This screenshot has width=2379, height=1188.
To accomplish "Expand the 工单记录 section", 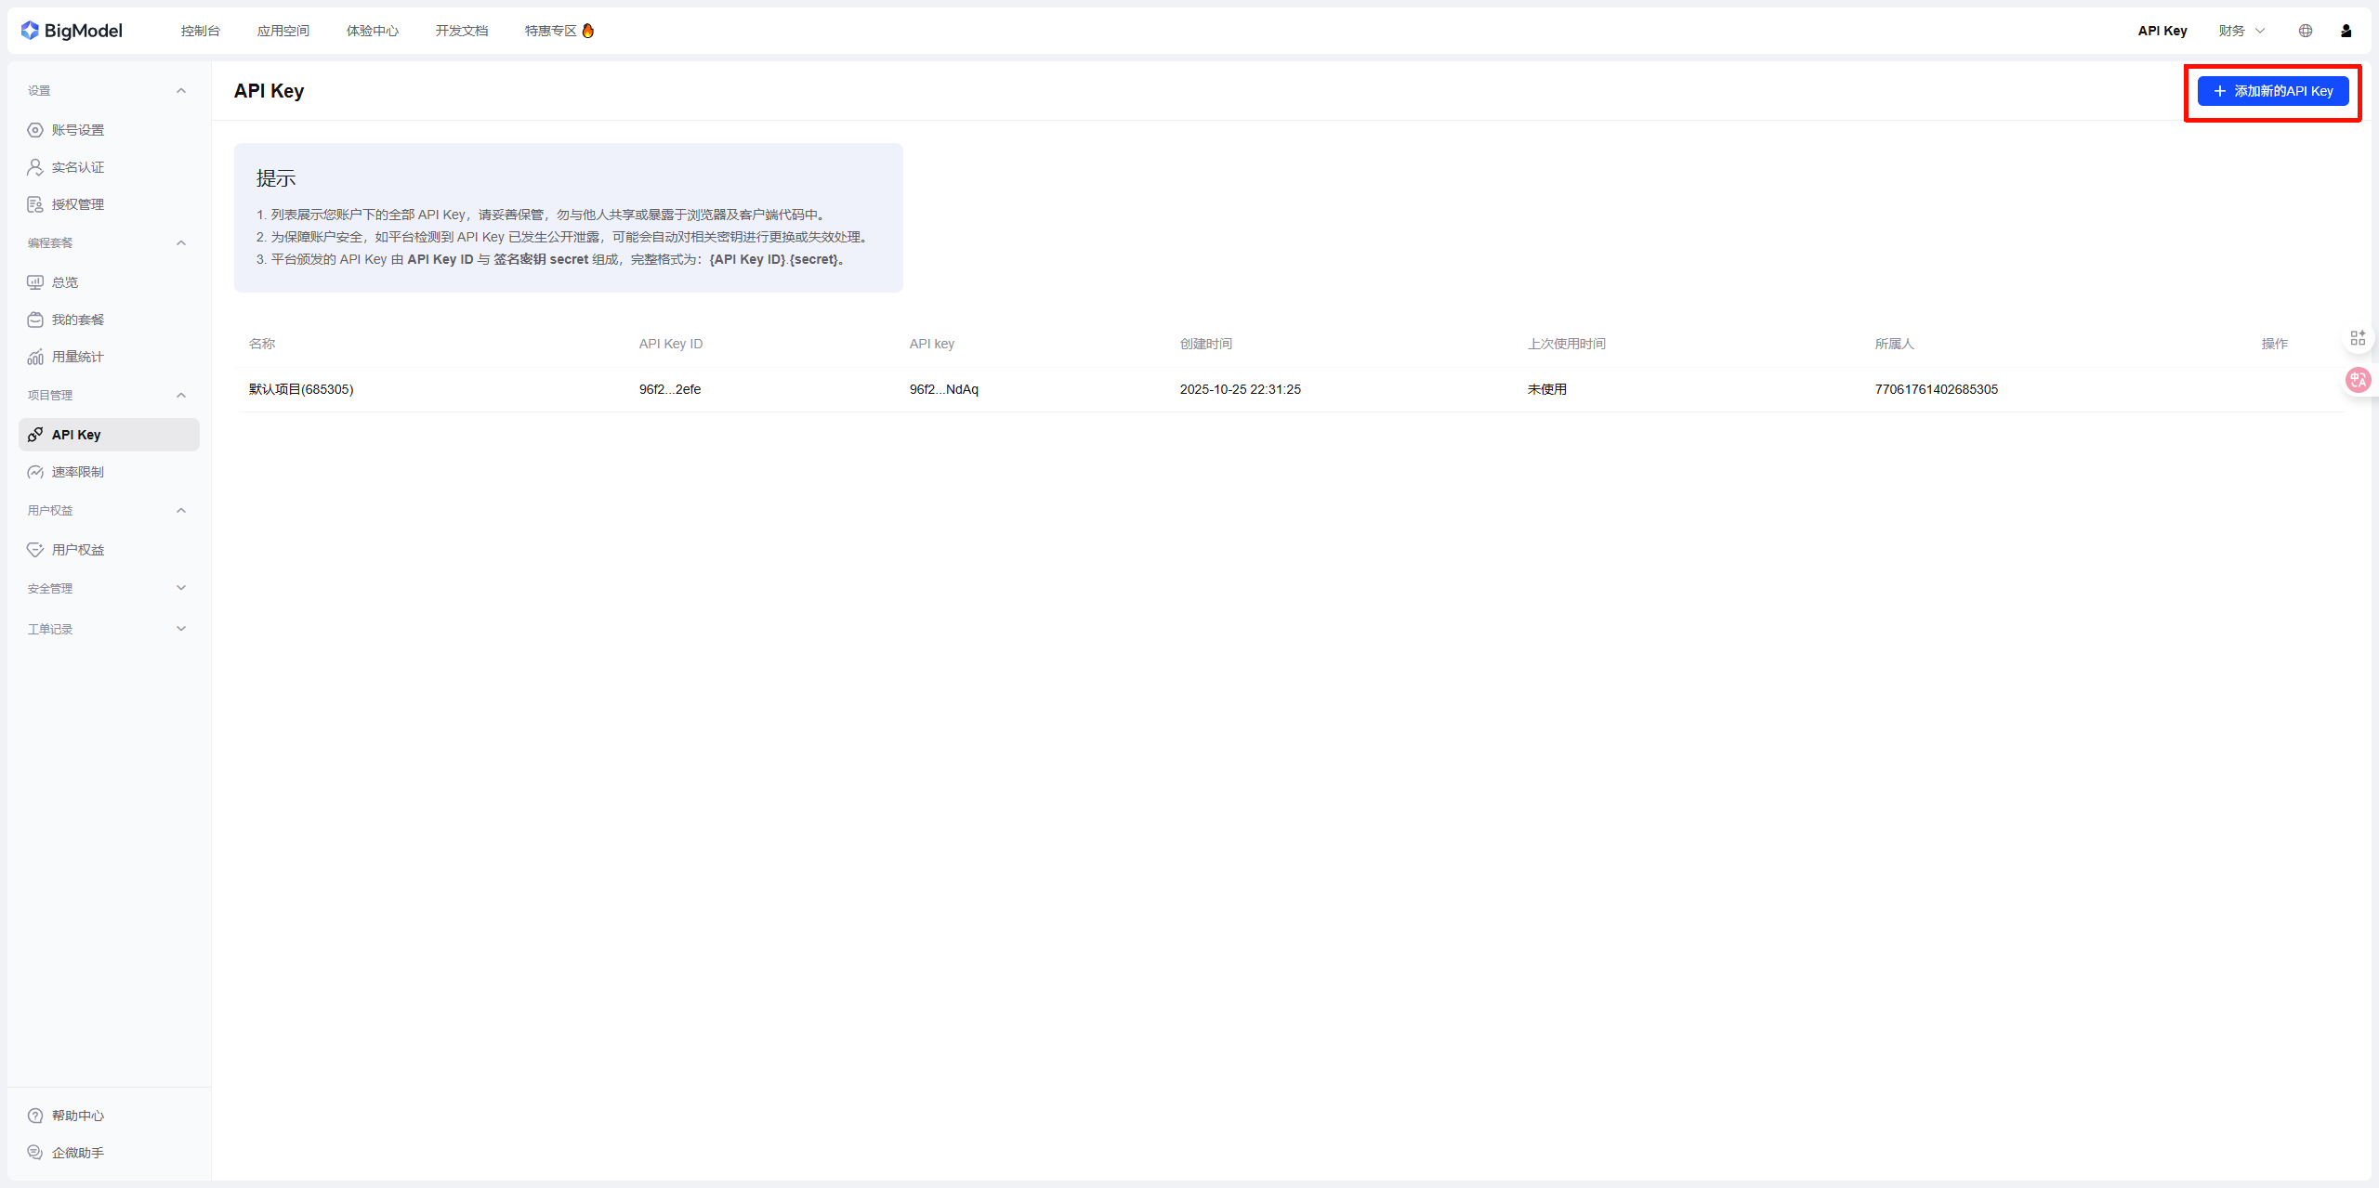I will [x=181, y=628].
